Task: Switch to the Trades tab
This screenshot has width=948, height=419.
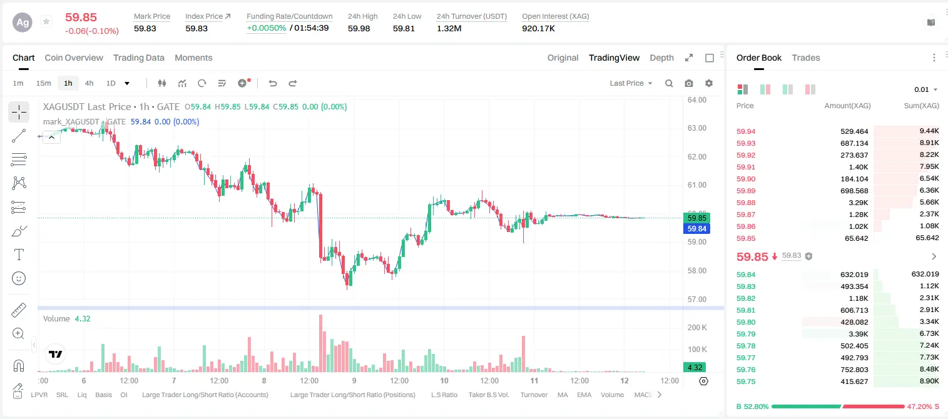Action: [x=805, y=58]
